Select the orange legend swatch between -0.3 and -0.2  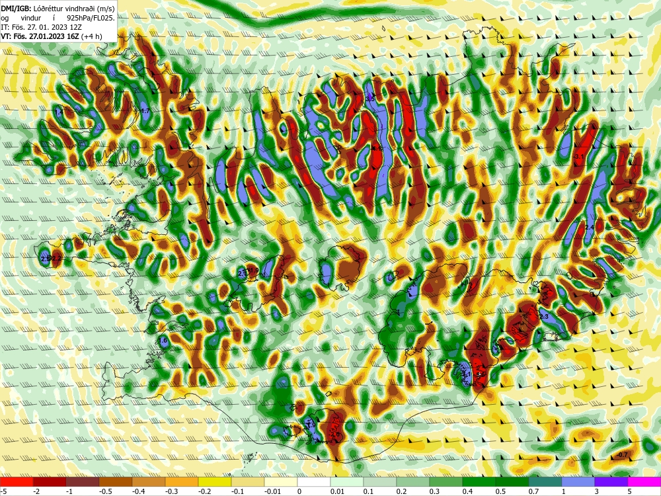pyautogui.click(x=182, y=481)
